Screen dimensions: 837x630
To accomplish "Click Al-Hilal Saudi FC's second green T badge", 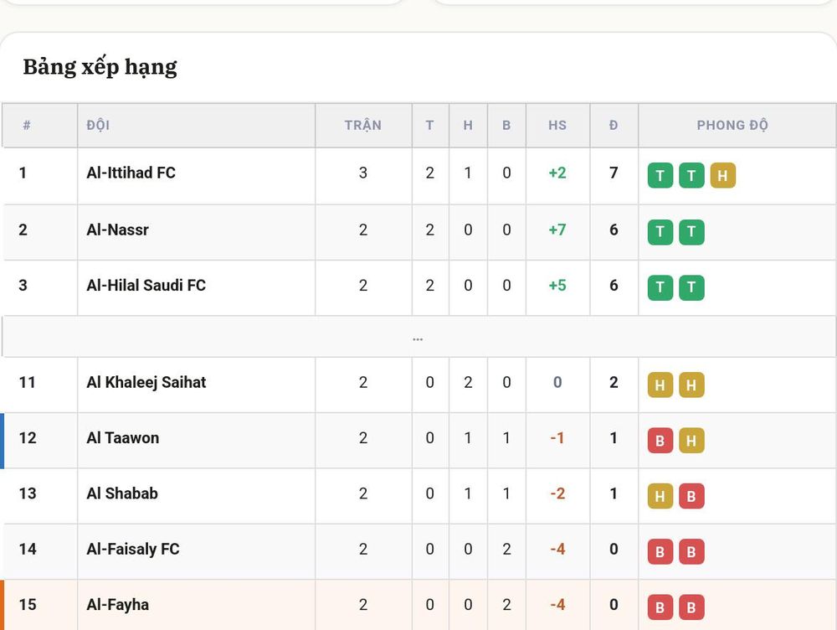I will tap(692, 287).
